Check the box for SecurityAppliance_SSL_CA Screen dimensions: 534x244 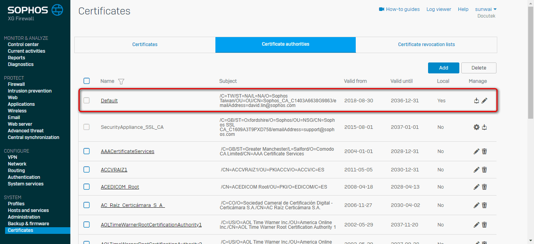pos(86,127)
